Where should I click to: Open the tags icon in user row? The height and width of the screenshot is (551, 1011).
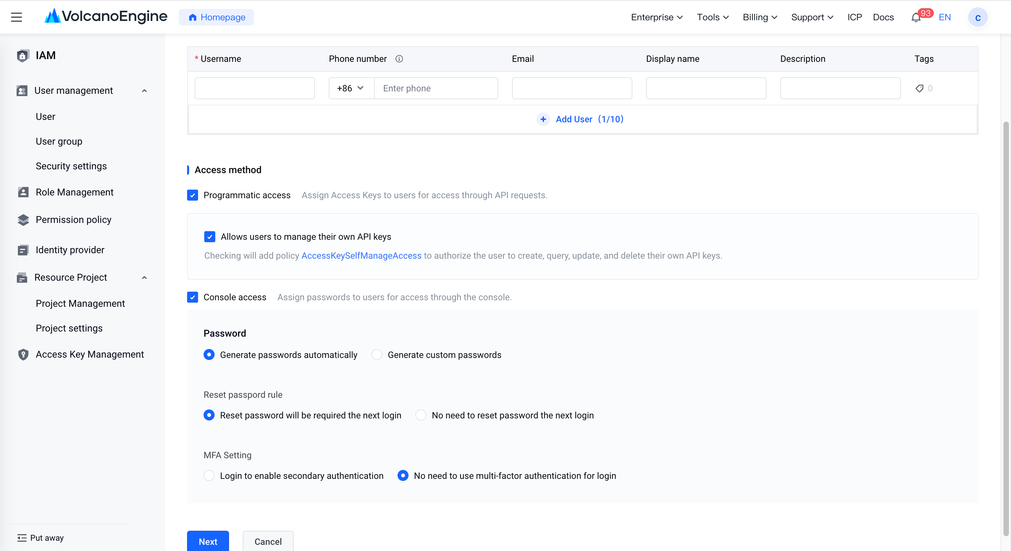tap(919, 88)
